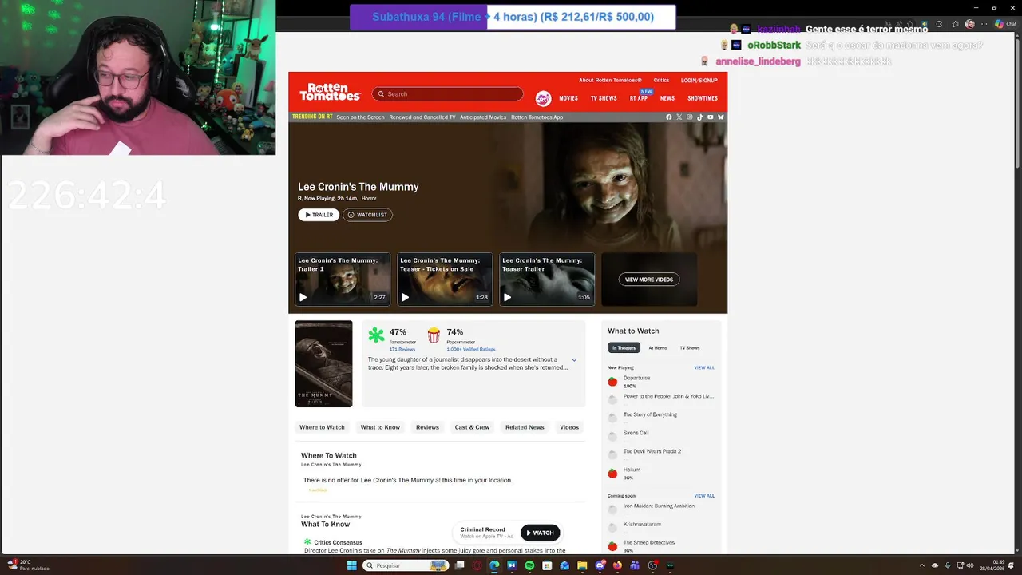Open the Critics link
This screenshot has width=1022, height=575.
tap(661, 81)
